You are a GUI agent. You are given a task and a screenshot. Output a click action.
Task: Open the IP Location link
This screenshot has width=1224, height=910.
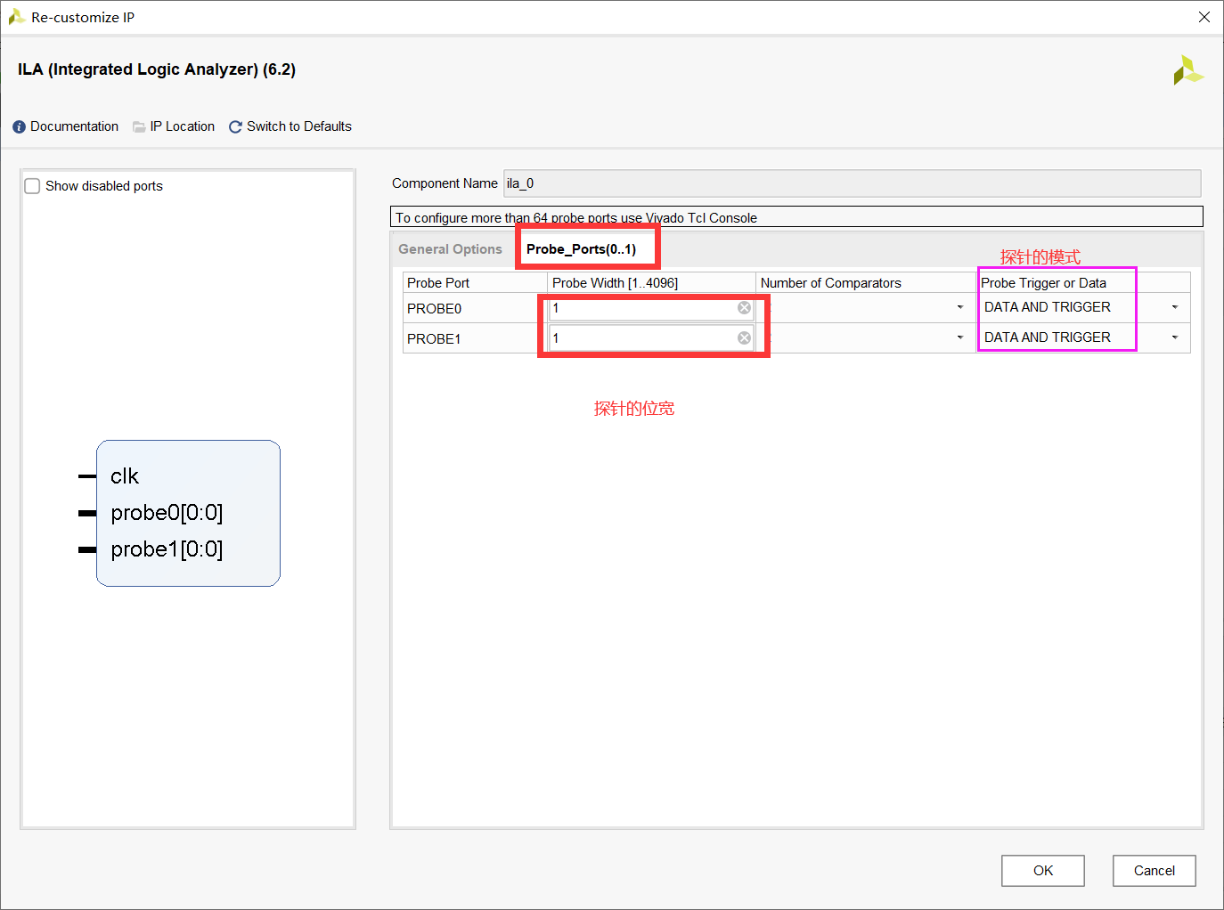tap(182, 126)
